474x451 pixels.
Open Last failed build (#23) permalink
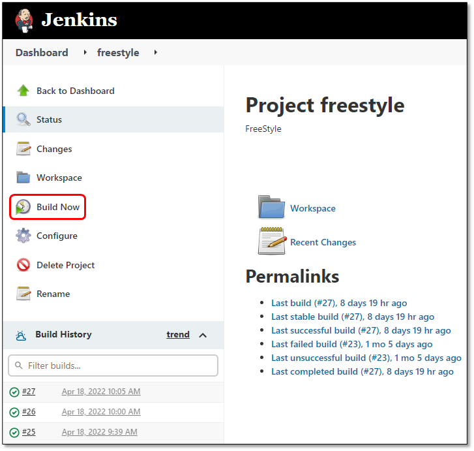point(352,344)
